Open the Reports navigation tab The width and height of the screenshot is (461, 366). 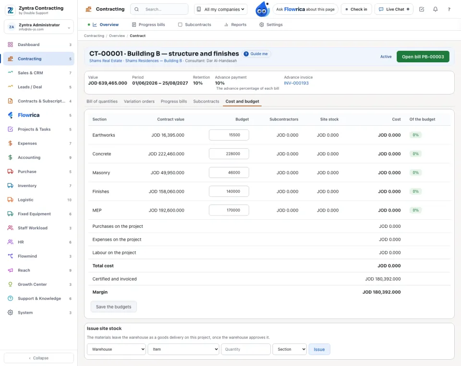point(235,24)
